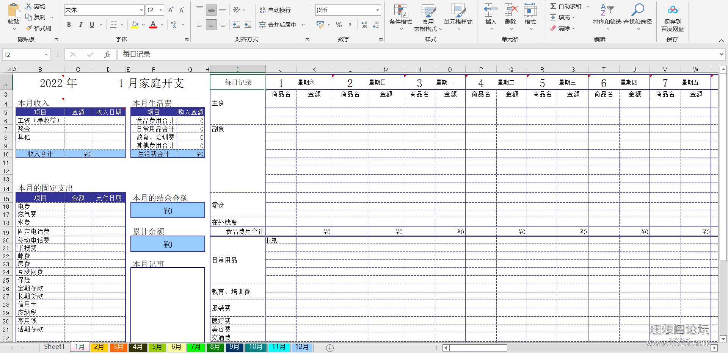Click the Insert Function fx icon
This screenshot has height=353, width=728.
coord(107,55)
